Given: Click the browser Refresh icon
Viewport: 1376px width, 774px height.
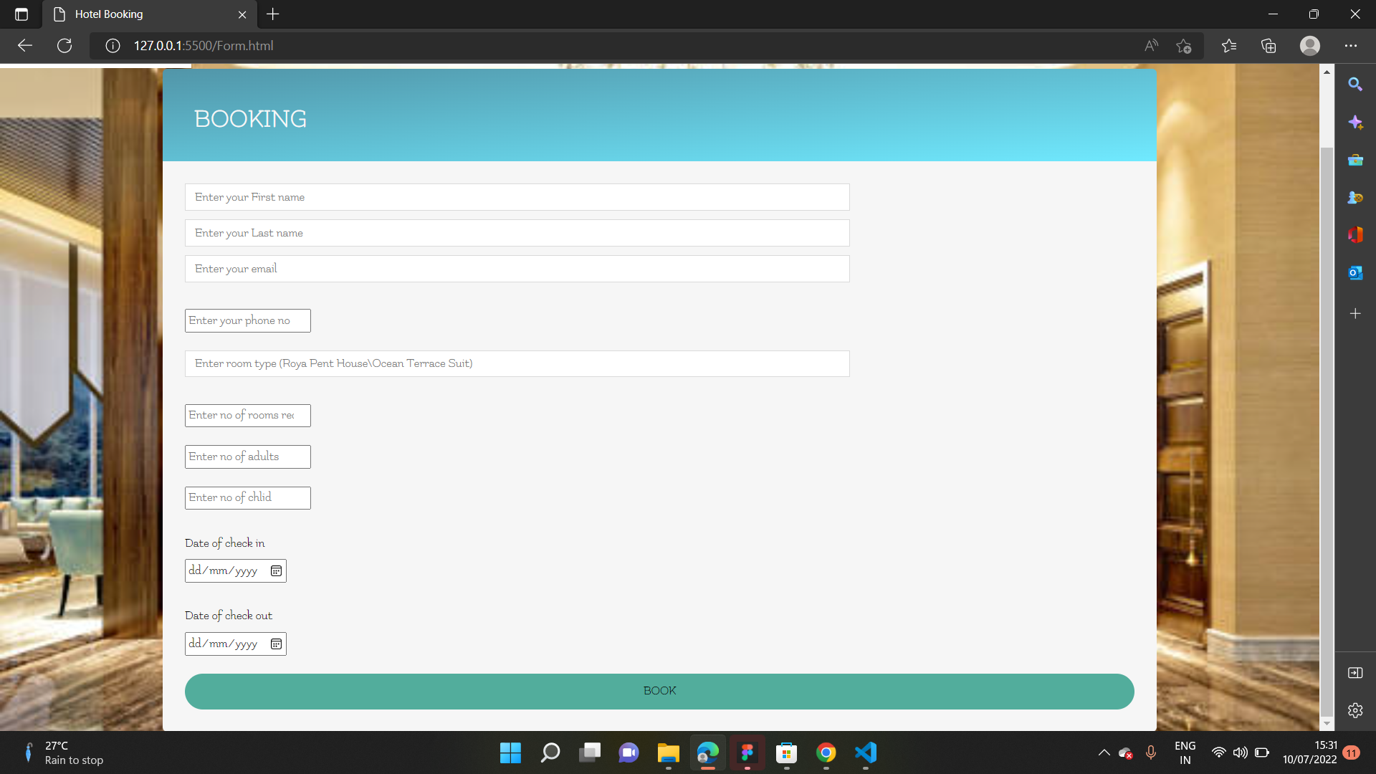Looking at the screenshot, I should pyautogui.click(x=64, y=46).
